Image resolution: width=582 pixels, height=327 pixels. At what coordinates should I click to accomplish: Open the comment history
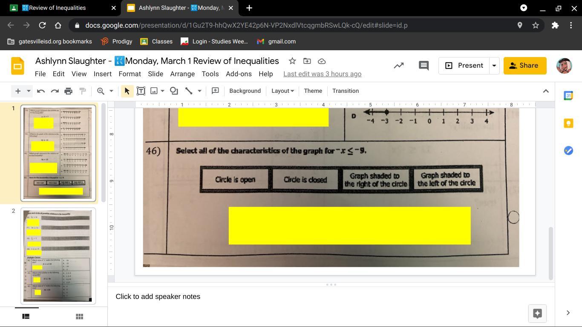[424, 66]
